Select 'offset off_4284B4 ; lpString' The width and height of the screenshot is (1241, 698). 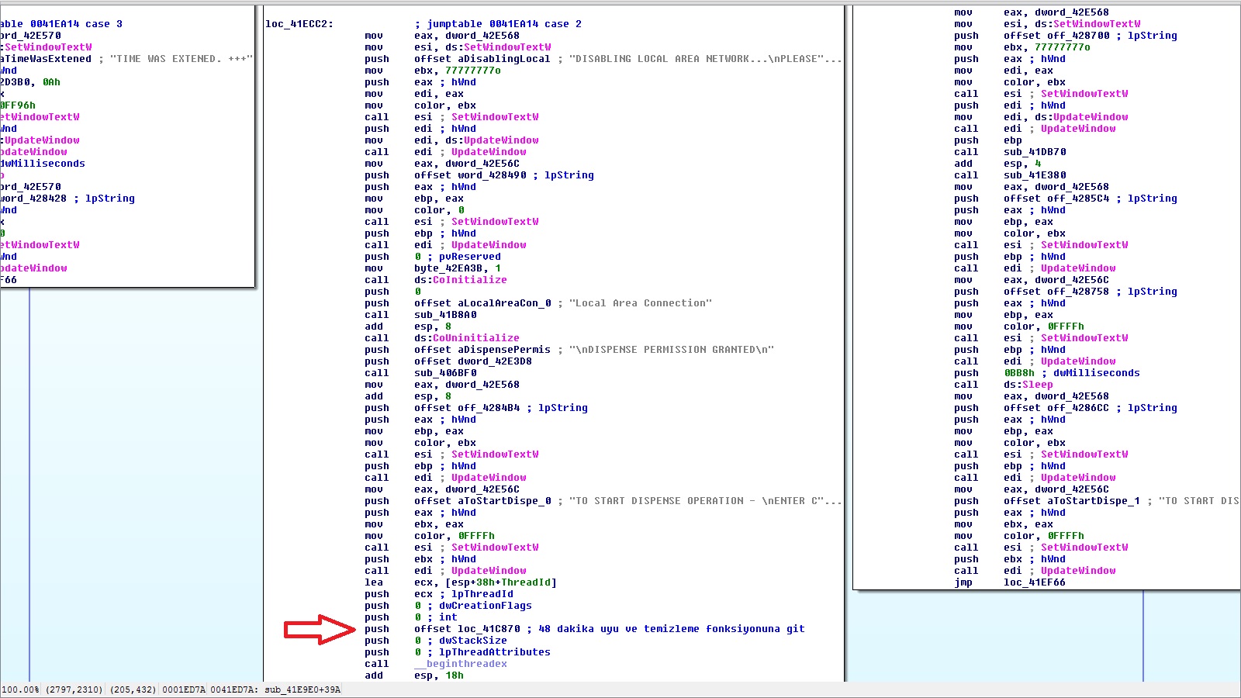[501, 408]
